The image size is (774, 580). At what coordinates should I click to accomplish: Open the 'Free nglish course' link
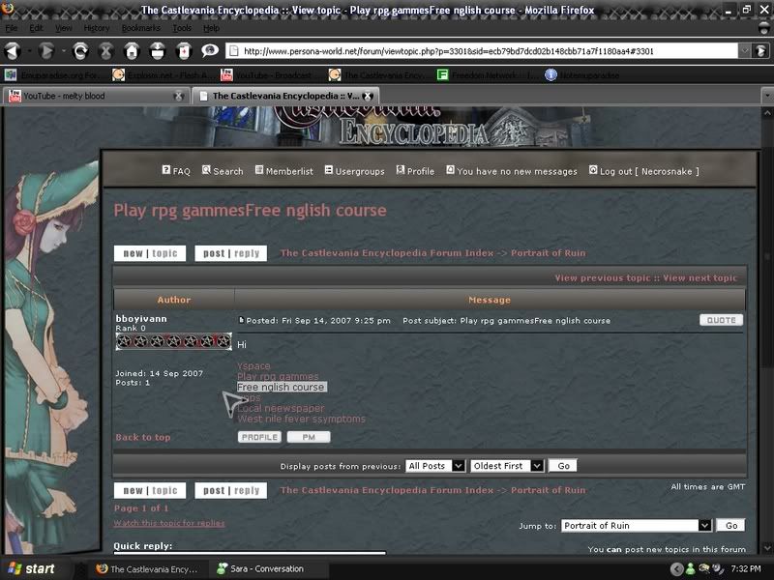pos(281,388)
